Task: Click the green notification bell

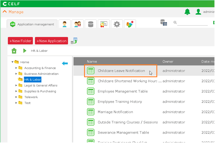Action: pyautogui.click(x=187, y=12)
